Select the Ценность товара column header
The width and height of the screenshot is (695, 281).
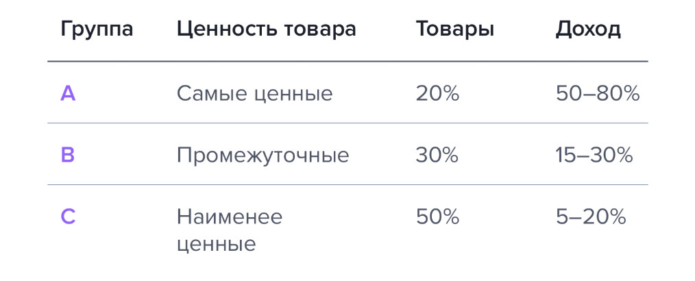pos(266,29)
